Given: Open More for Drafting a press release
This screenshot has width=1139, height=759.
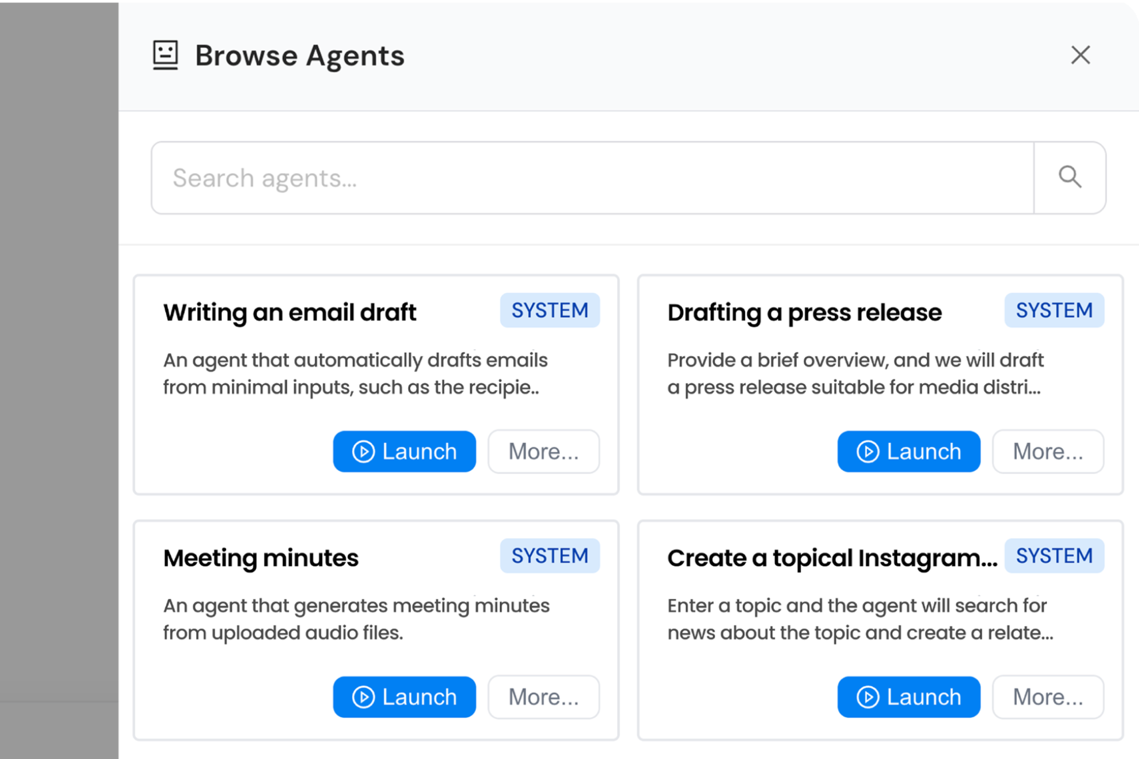Looking at the screenshot, I should pos(1048,451).
